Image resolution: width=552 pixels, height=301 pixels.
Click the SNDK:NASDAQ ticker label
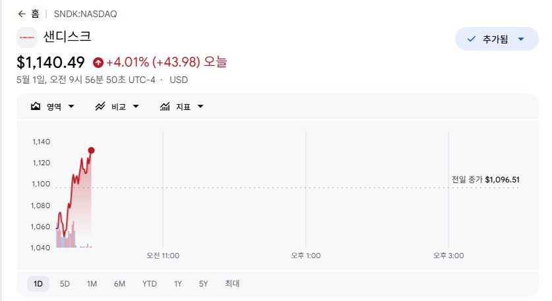[85, 14]
